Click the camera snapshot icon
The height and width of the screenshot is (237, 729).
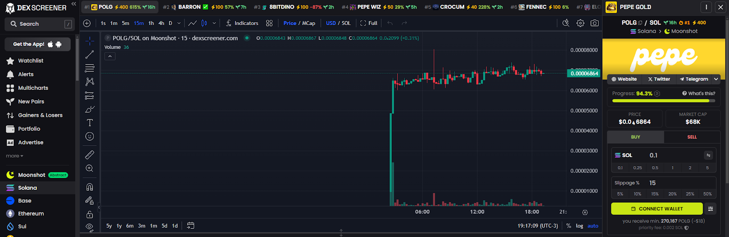click(595, 23)
